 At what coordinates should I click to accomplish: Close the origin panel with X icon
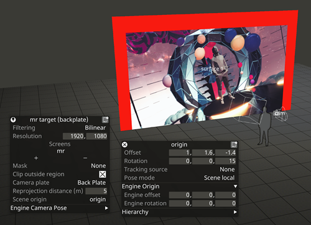[124, 144]
